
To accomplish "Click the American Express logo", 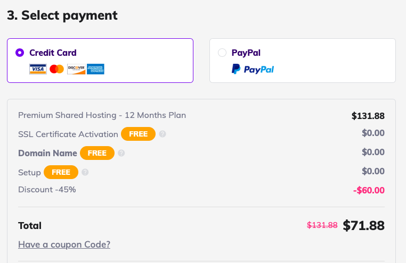I will (x=95, y=69).
